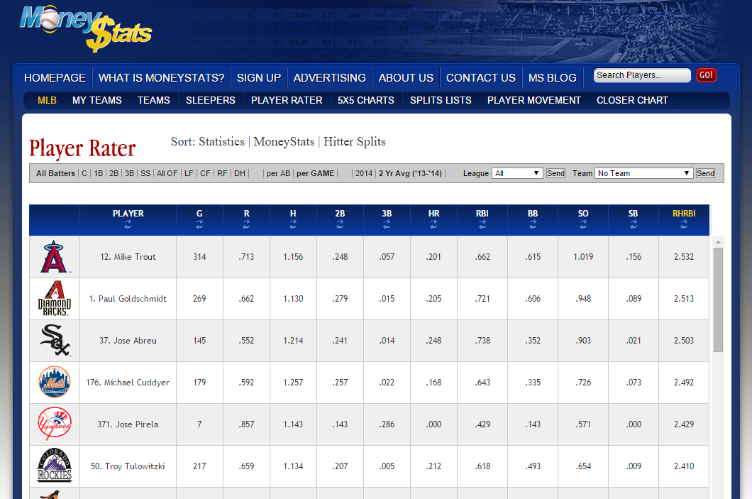Screen dimensions: 752x499
Task: Sort by G column arrows icon
Action: 199,224
